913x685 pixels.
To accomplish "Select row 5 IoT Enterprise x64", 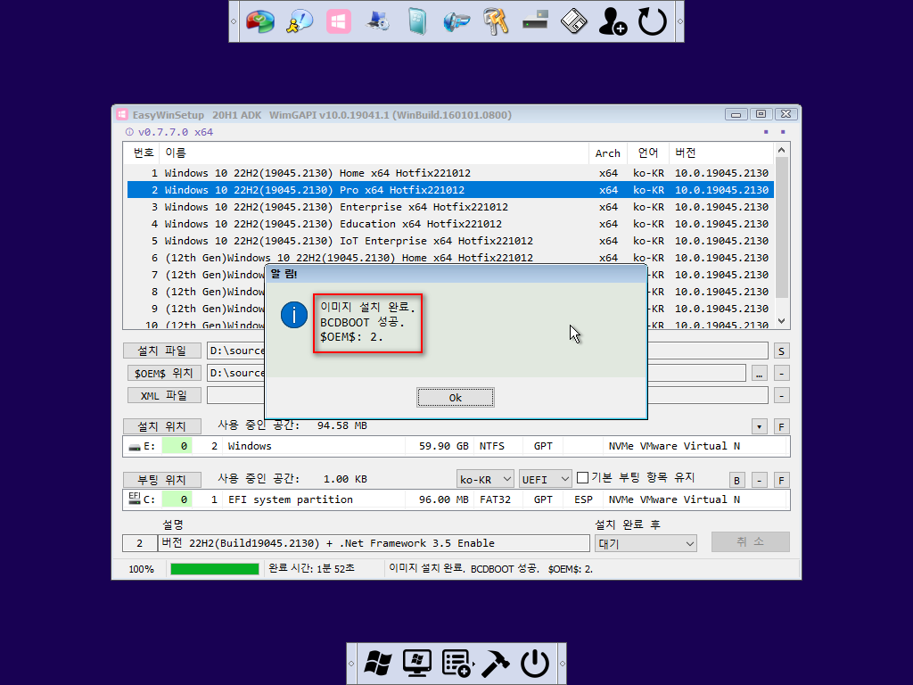I will point(450,241).
